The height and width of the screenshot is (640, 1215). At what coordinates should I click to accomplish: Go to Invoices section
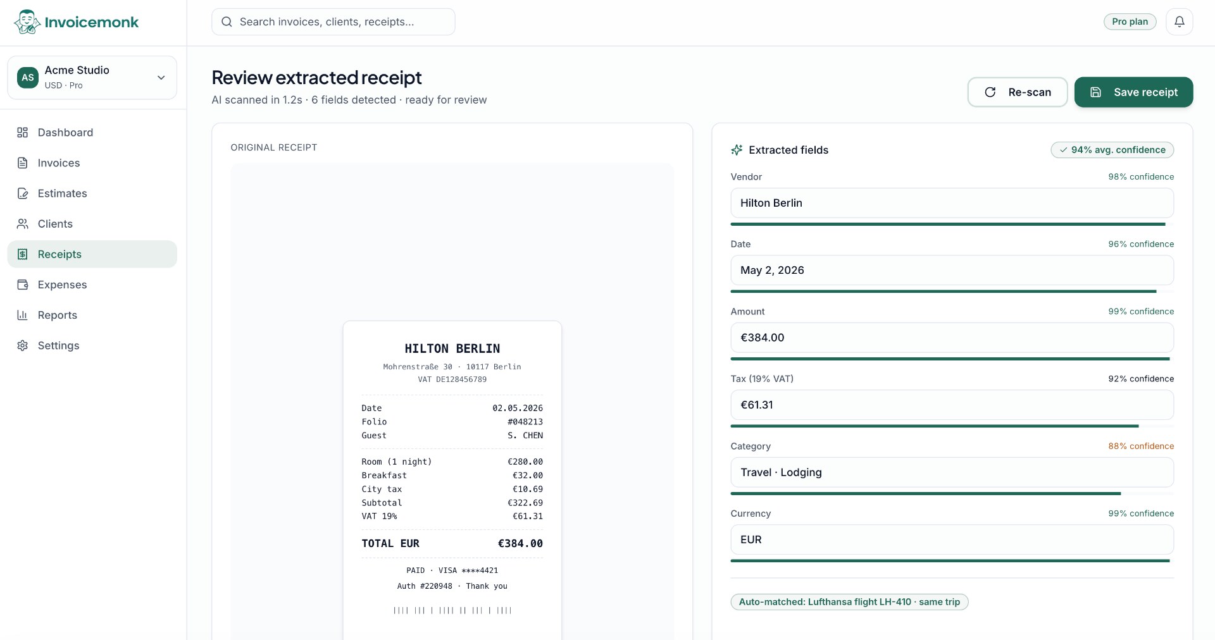(92, 163)
